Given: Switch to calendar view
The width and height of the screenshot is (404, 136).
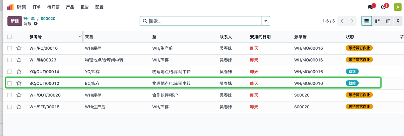Looking at the screenshot, I should pyautogui.click(x=388, y=21).
